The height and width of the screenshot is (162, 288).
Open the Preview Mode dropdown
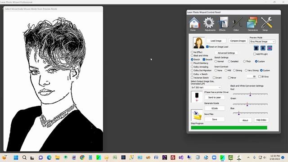[262, 42]
